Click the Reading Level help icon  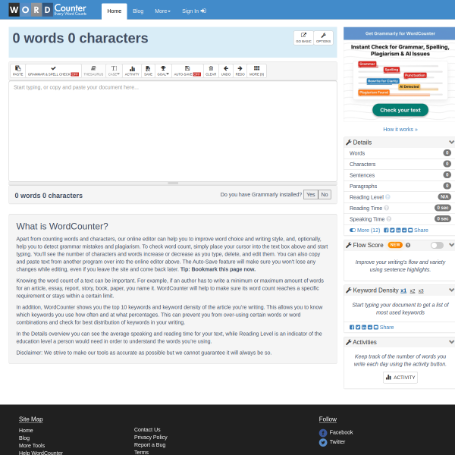pyautogui.click(x=388, y=197)
